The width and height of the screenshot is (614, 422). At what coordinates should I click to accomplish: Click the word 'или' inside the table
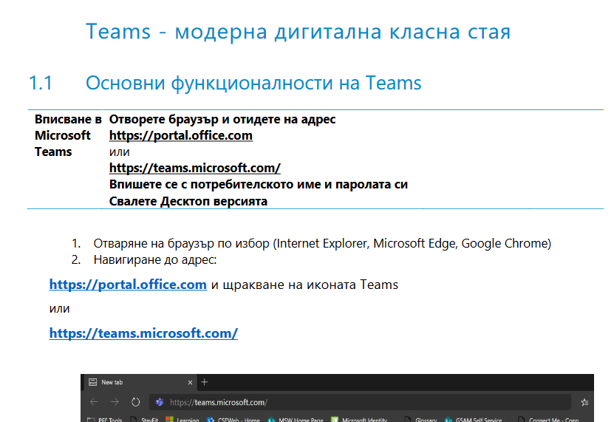[120, 152]
